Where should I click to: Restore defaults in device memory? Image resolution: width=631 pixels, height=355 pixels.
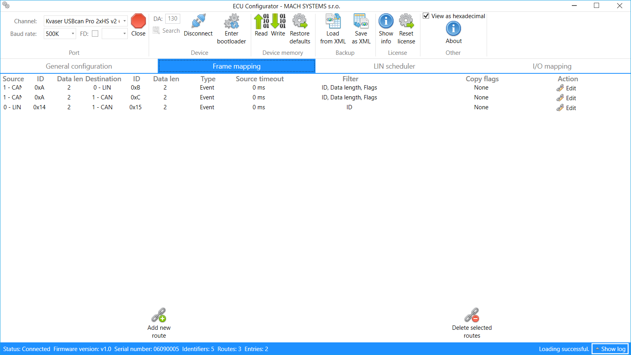pyautogui.click(x=300, y=22)
